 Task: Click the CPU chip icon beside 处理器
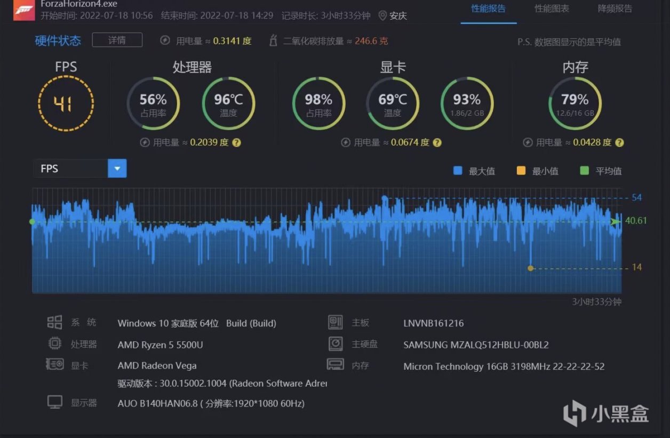(54, 344)
